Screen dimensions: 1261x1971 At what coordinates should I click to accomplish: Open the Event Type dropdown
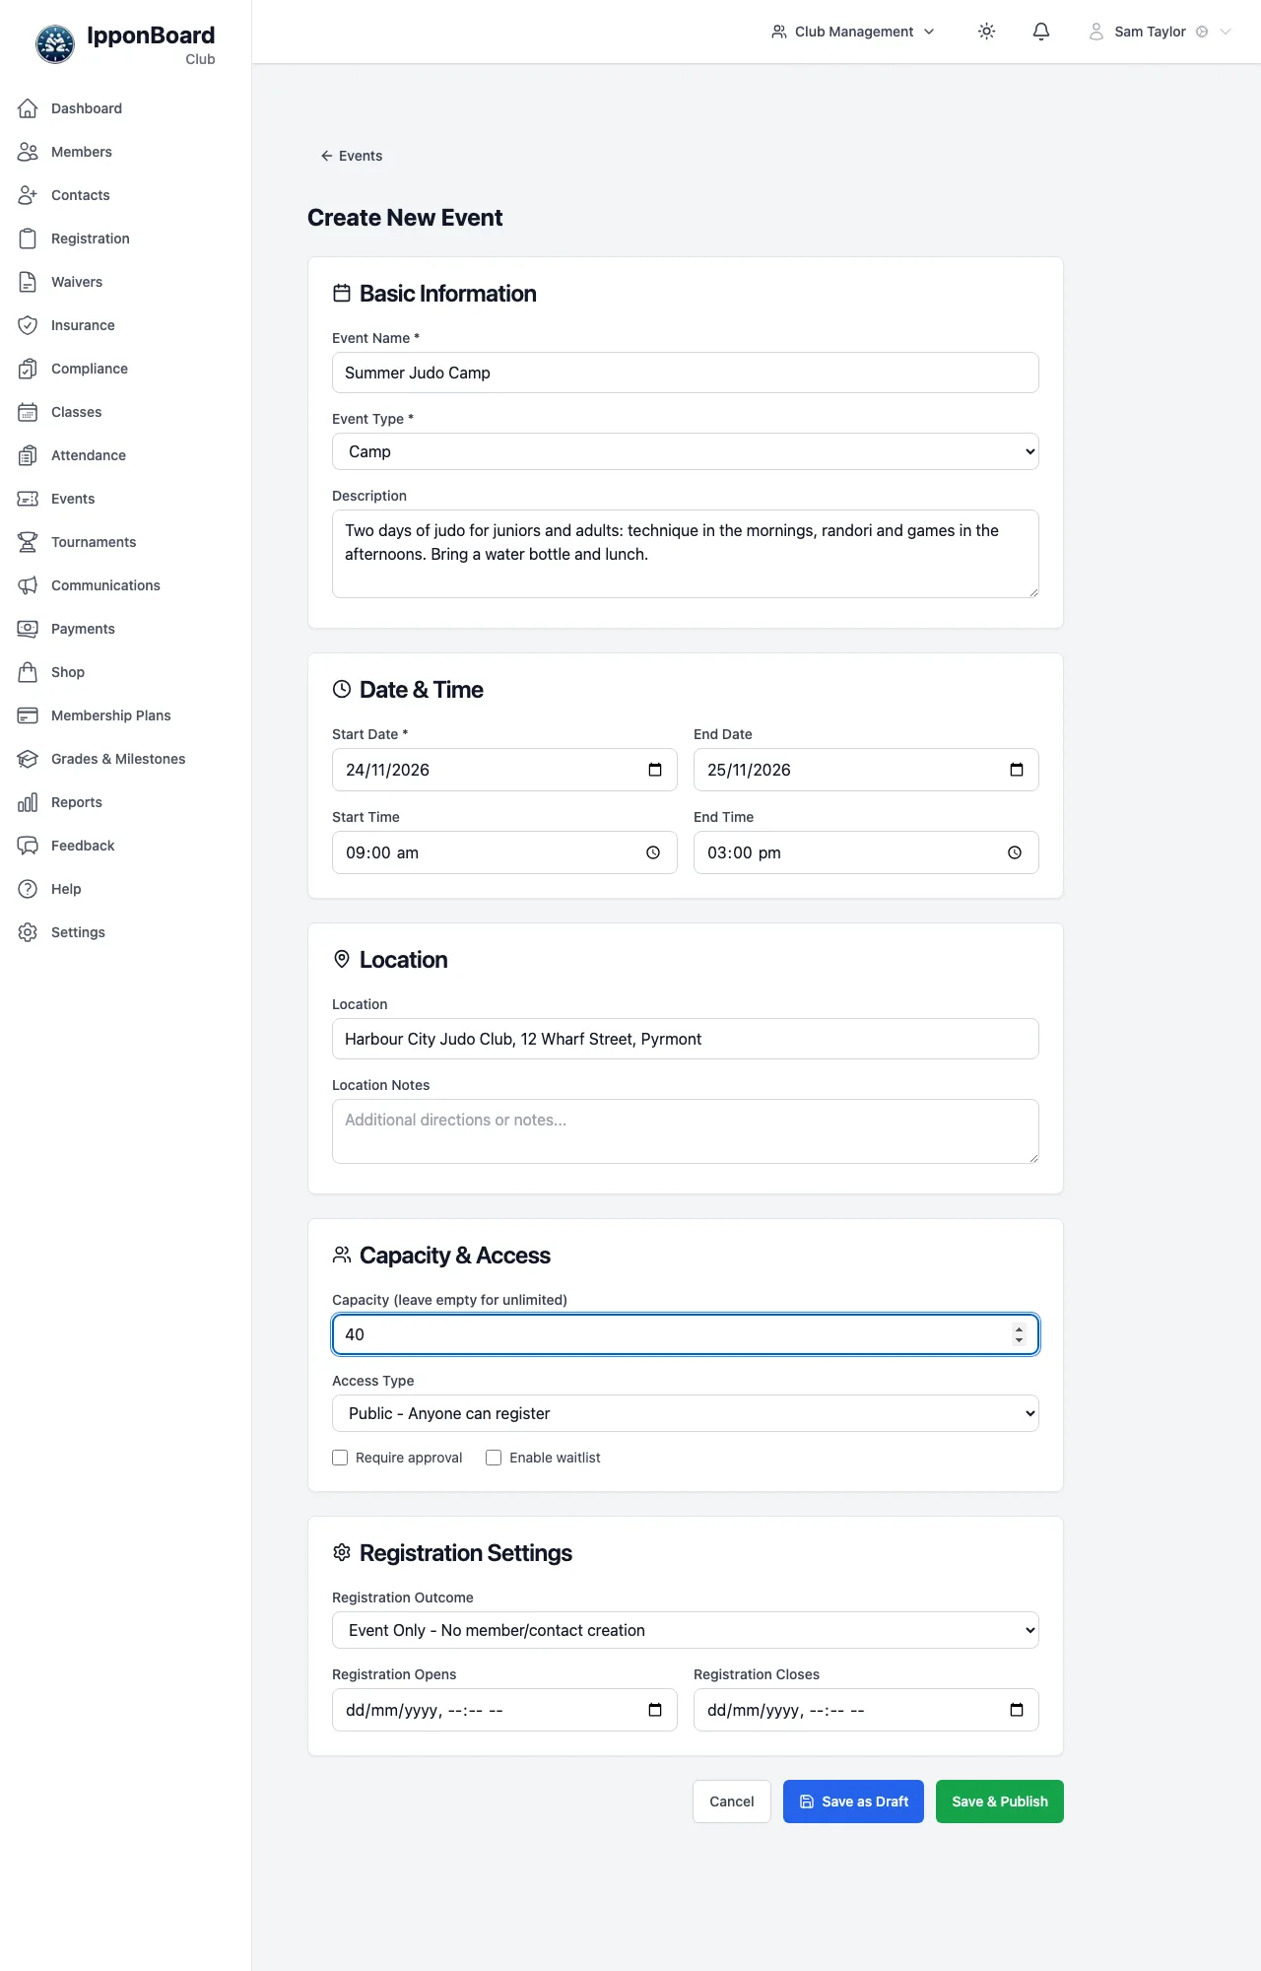tap(686, 451)
